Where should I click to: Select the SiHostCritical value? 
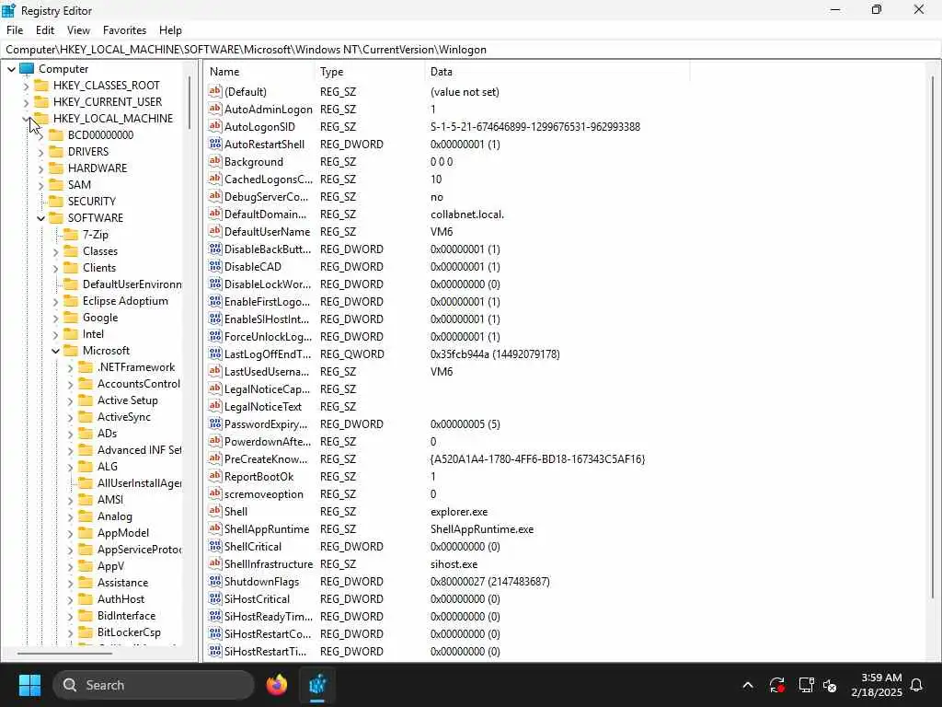[258, 598]
